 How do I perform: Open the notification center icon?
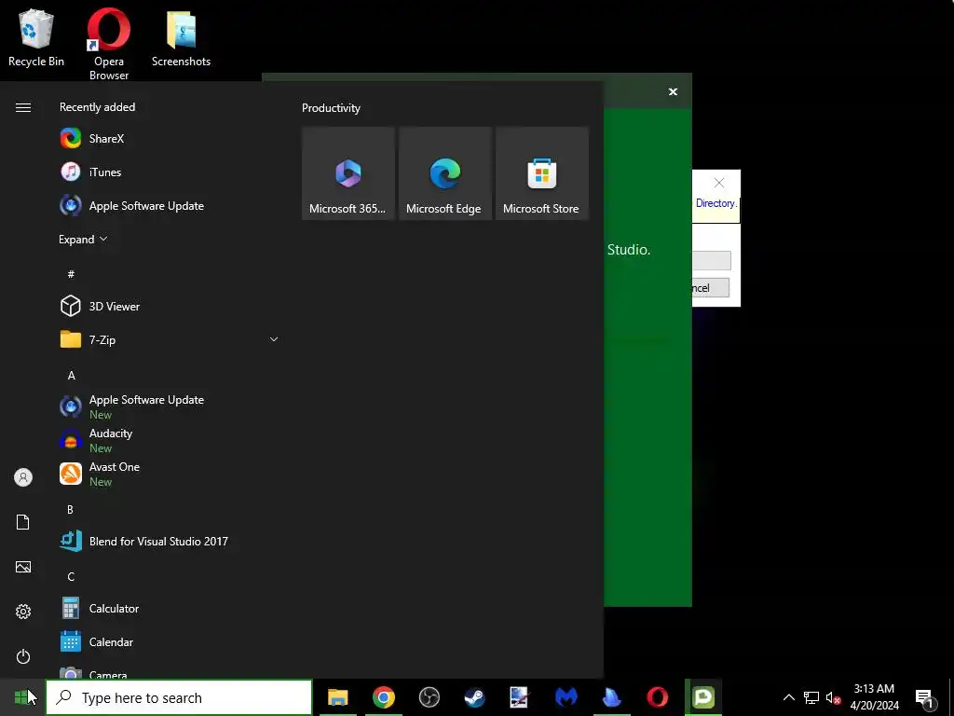coord(924,697)
